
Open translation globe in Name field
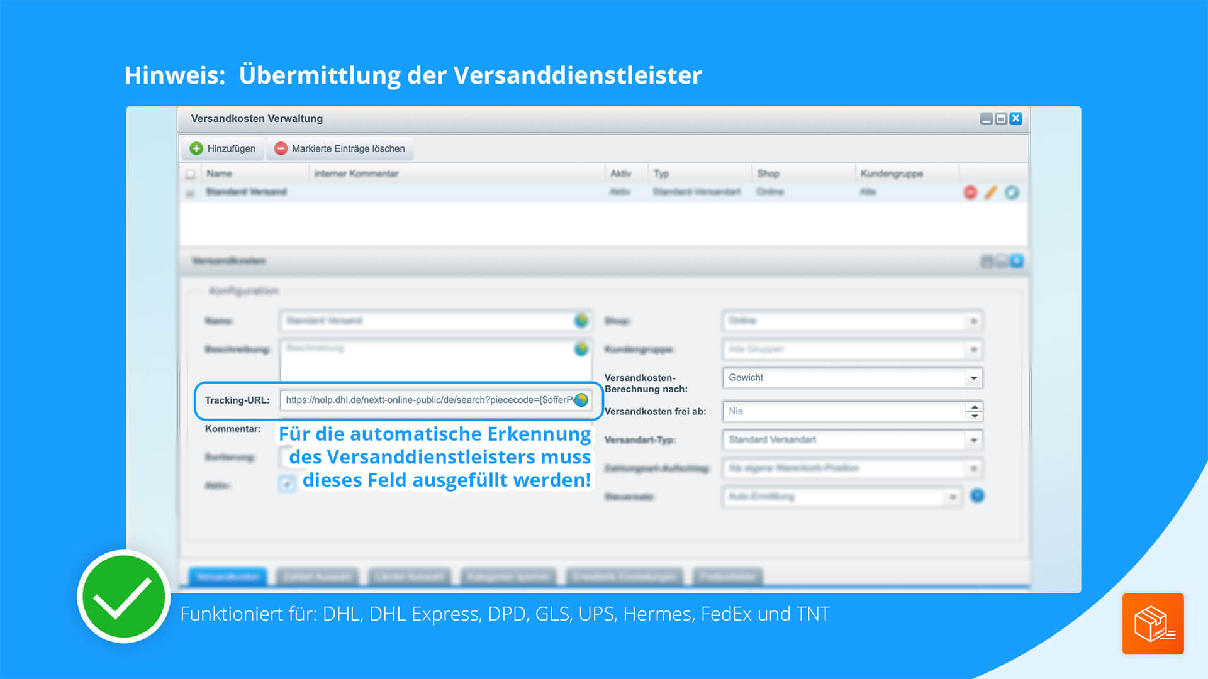(581, 321)
